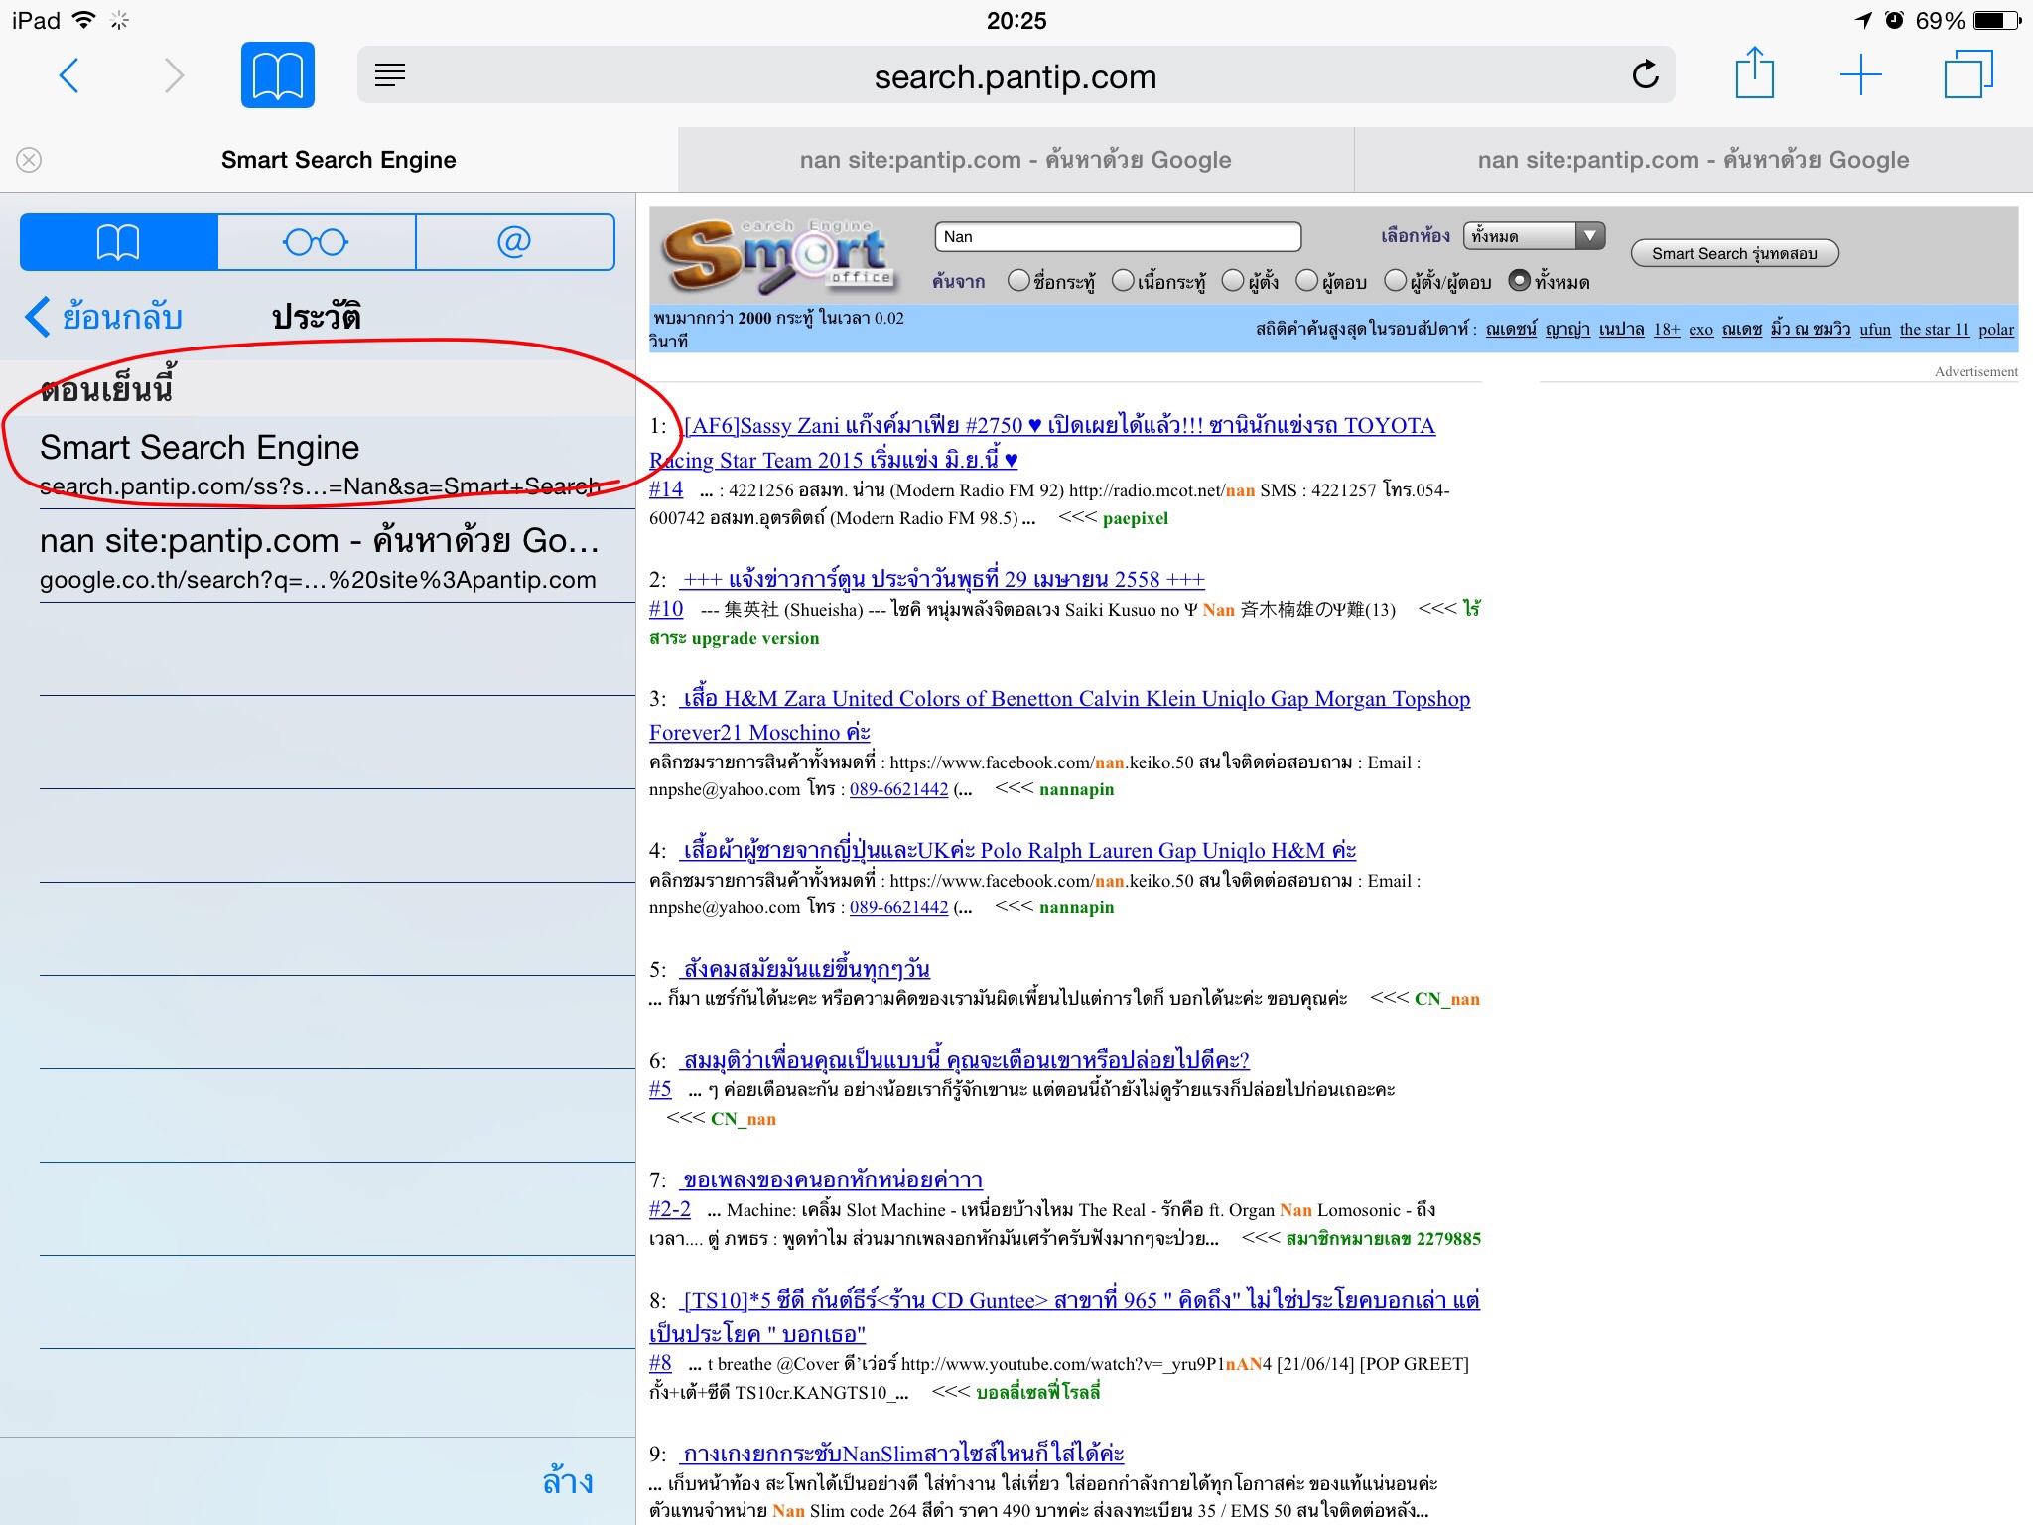Tap the location services arrow status icon

[x=1863, y=20]
